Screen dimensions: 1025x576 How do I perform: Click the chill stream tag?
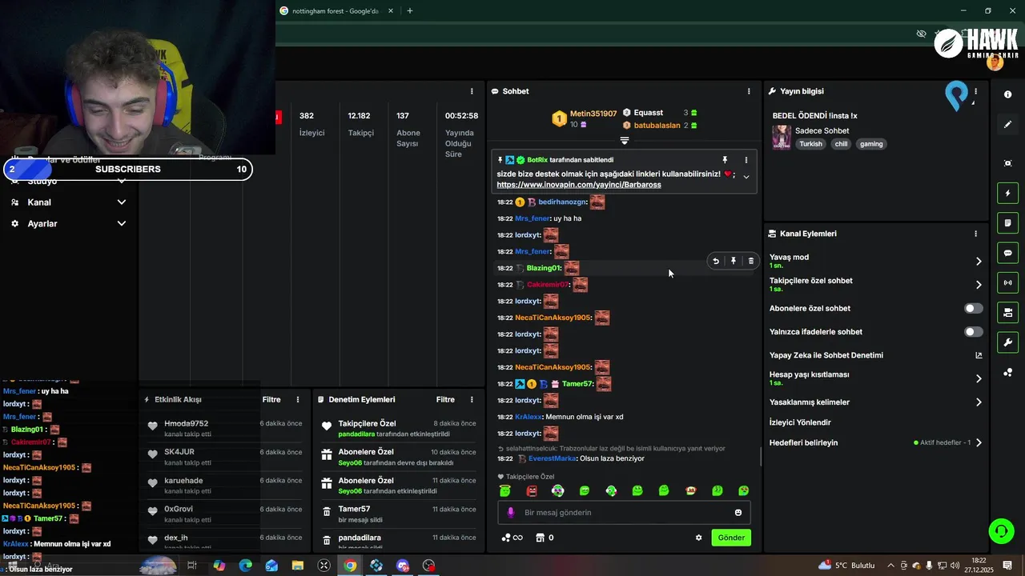pos(841,144)
